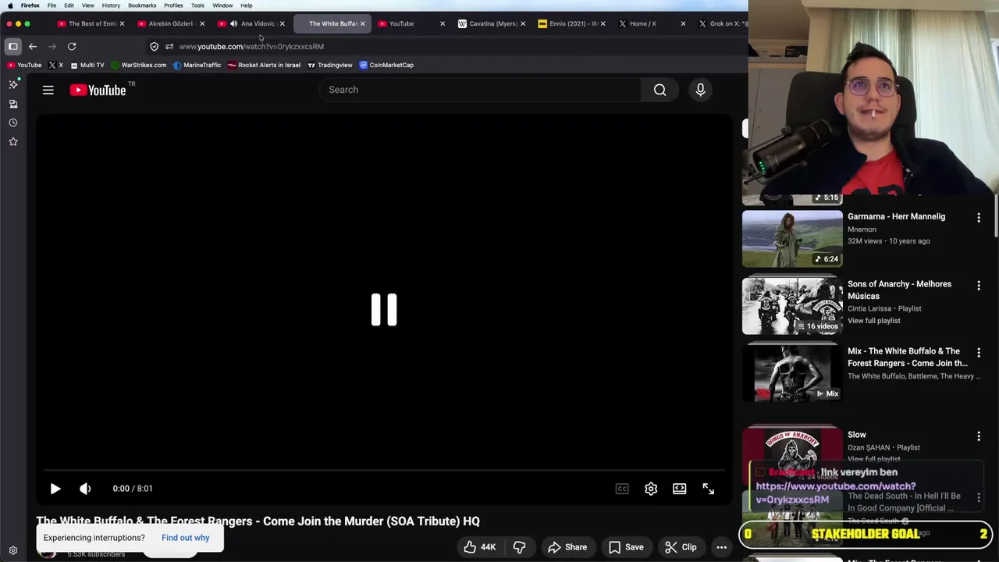Toggle the Firefox sidebar button
This screenshot has height=562, width=999.
point(13,47)
